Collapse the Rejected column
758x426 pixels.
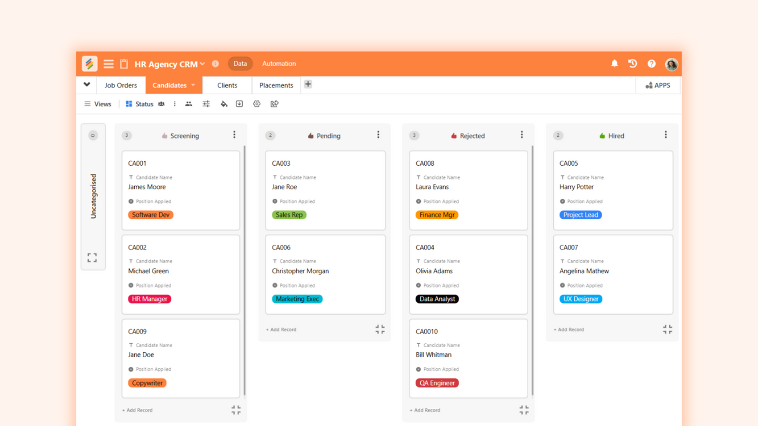[x=524, y=410]
